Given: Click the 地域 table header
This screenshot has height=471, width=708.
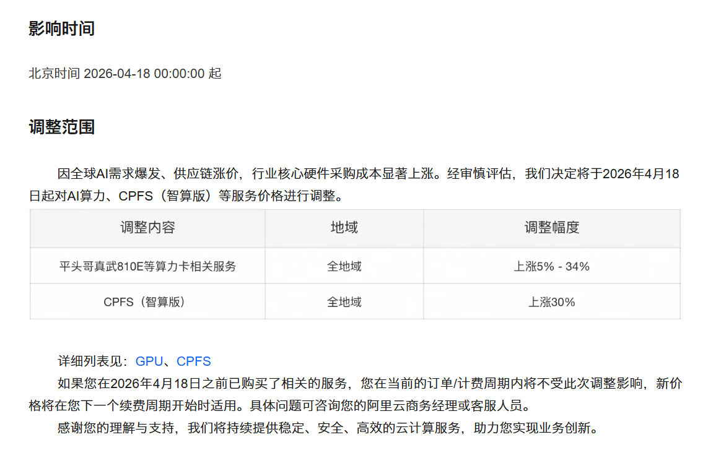Looking at the screenshot, I should click(344, 228).
